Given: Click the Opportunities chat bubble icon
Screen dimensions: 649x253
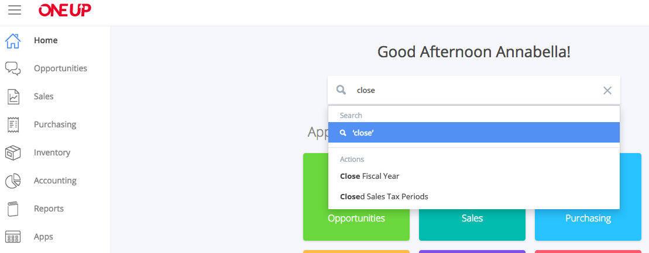Looking at the screenshot, I should 13,69.
